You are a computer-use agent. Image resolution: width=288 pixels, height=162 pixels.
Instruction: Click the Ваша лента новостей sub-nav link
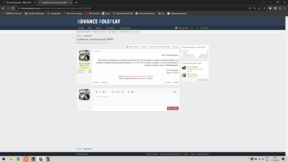coord(84,32)
